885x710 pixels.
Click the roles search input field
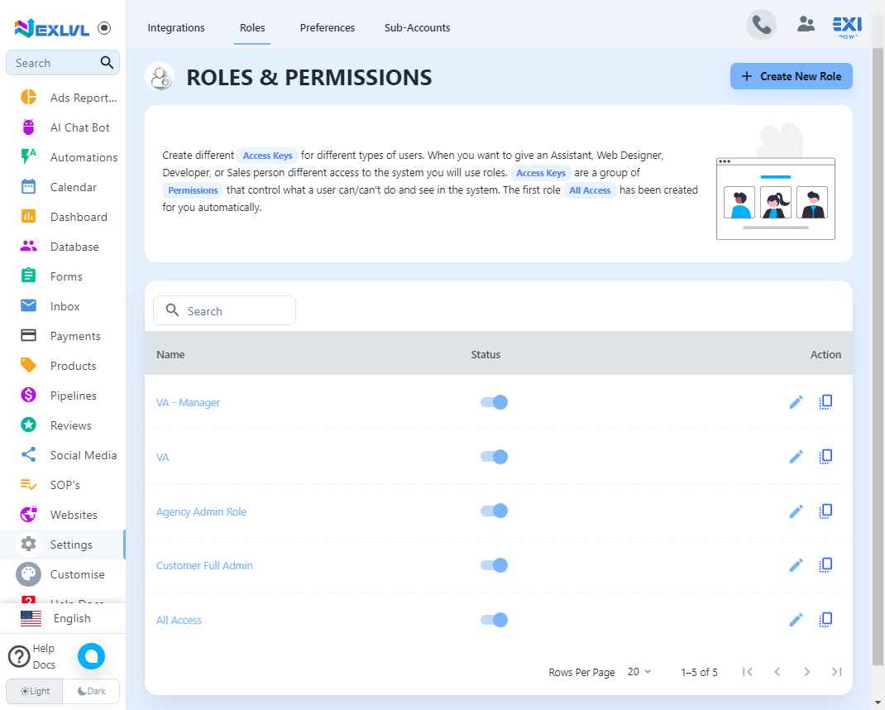(223, 310)
